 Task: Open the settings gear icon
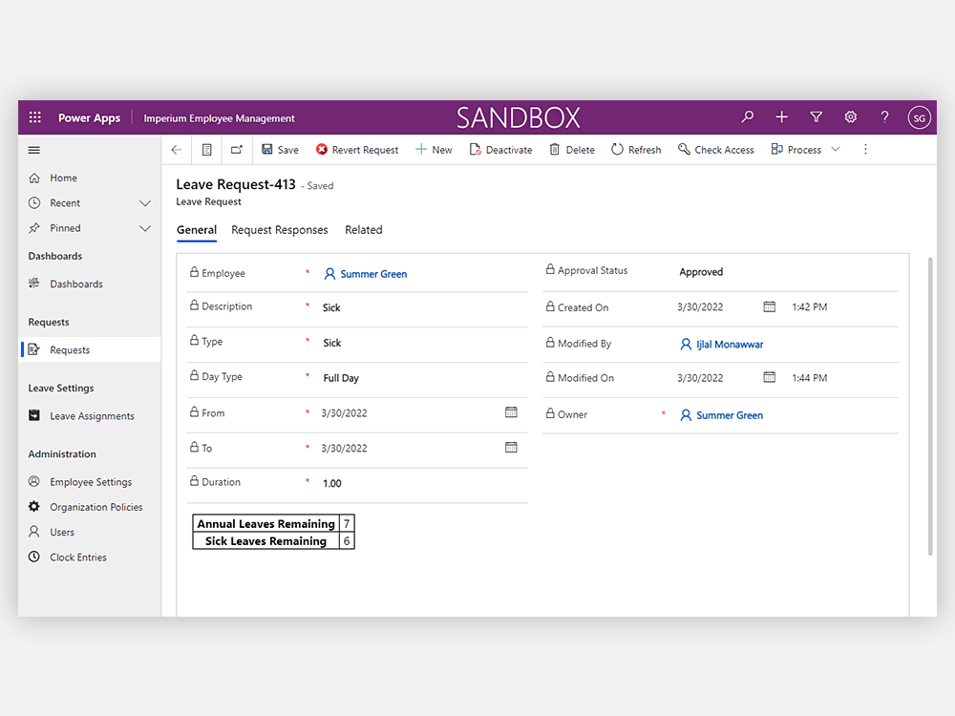[x=851, y=116]
